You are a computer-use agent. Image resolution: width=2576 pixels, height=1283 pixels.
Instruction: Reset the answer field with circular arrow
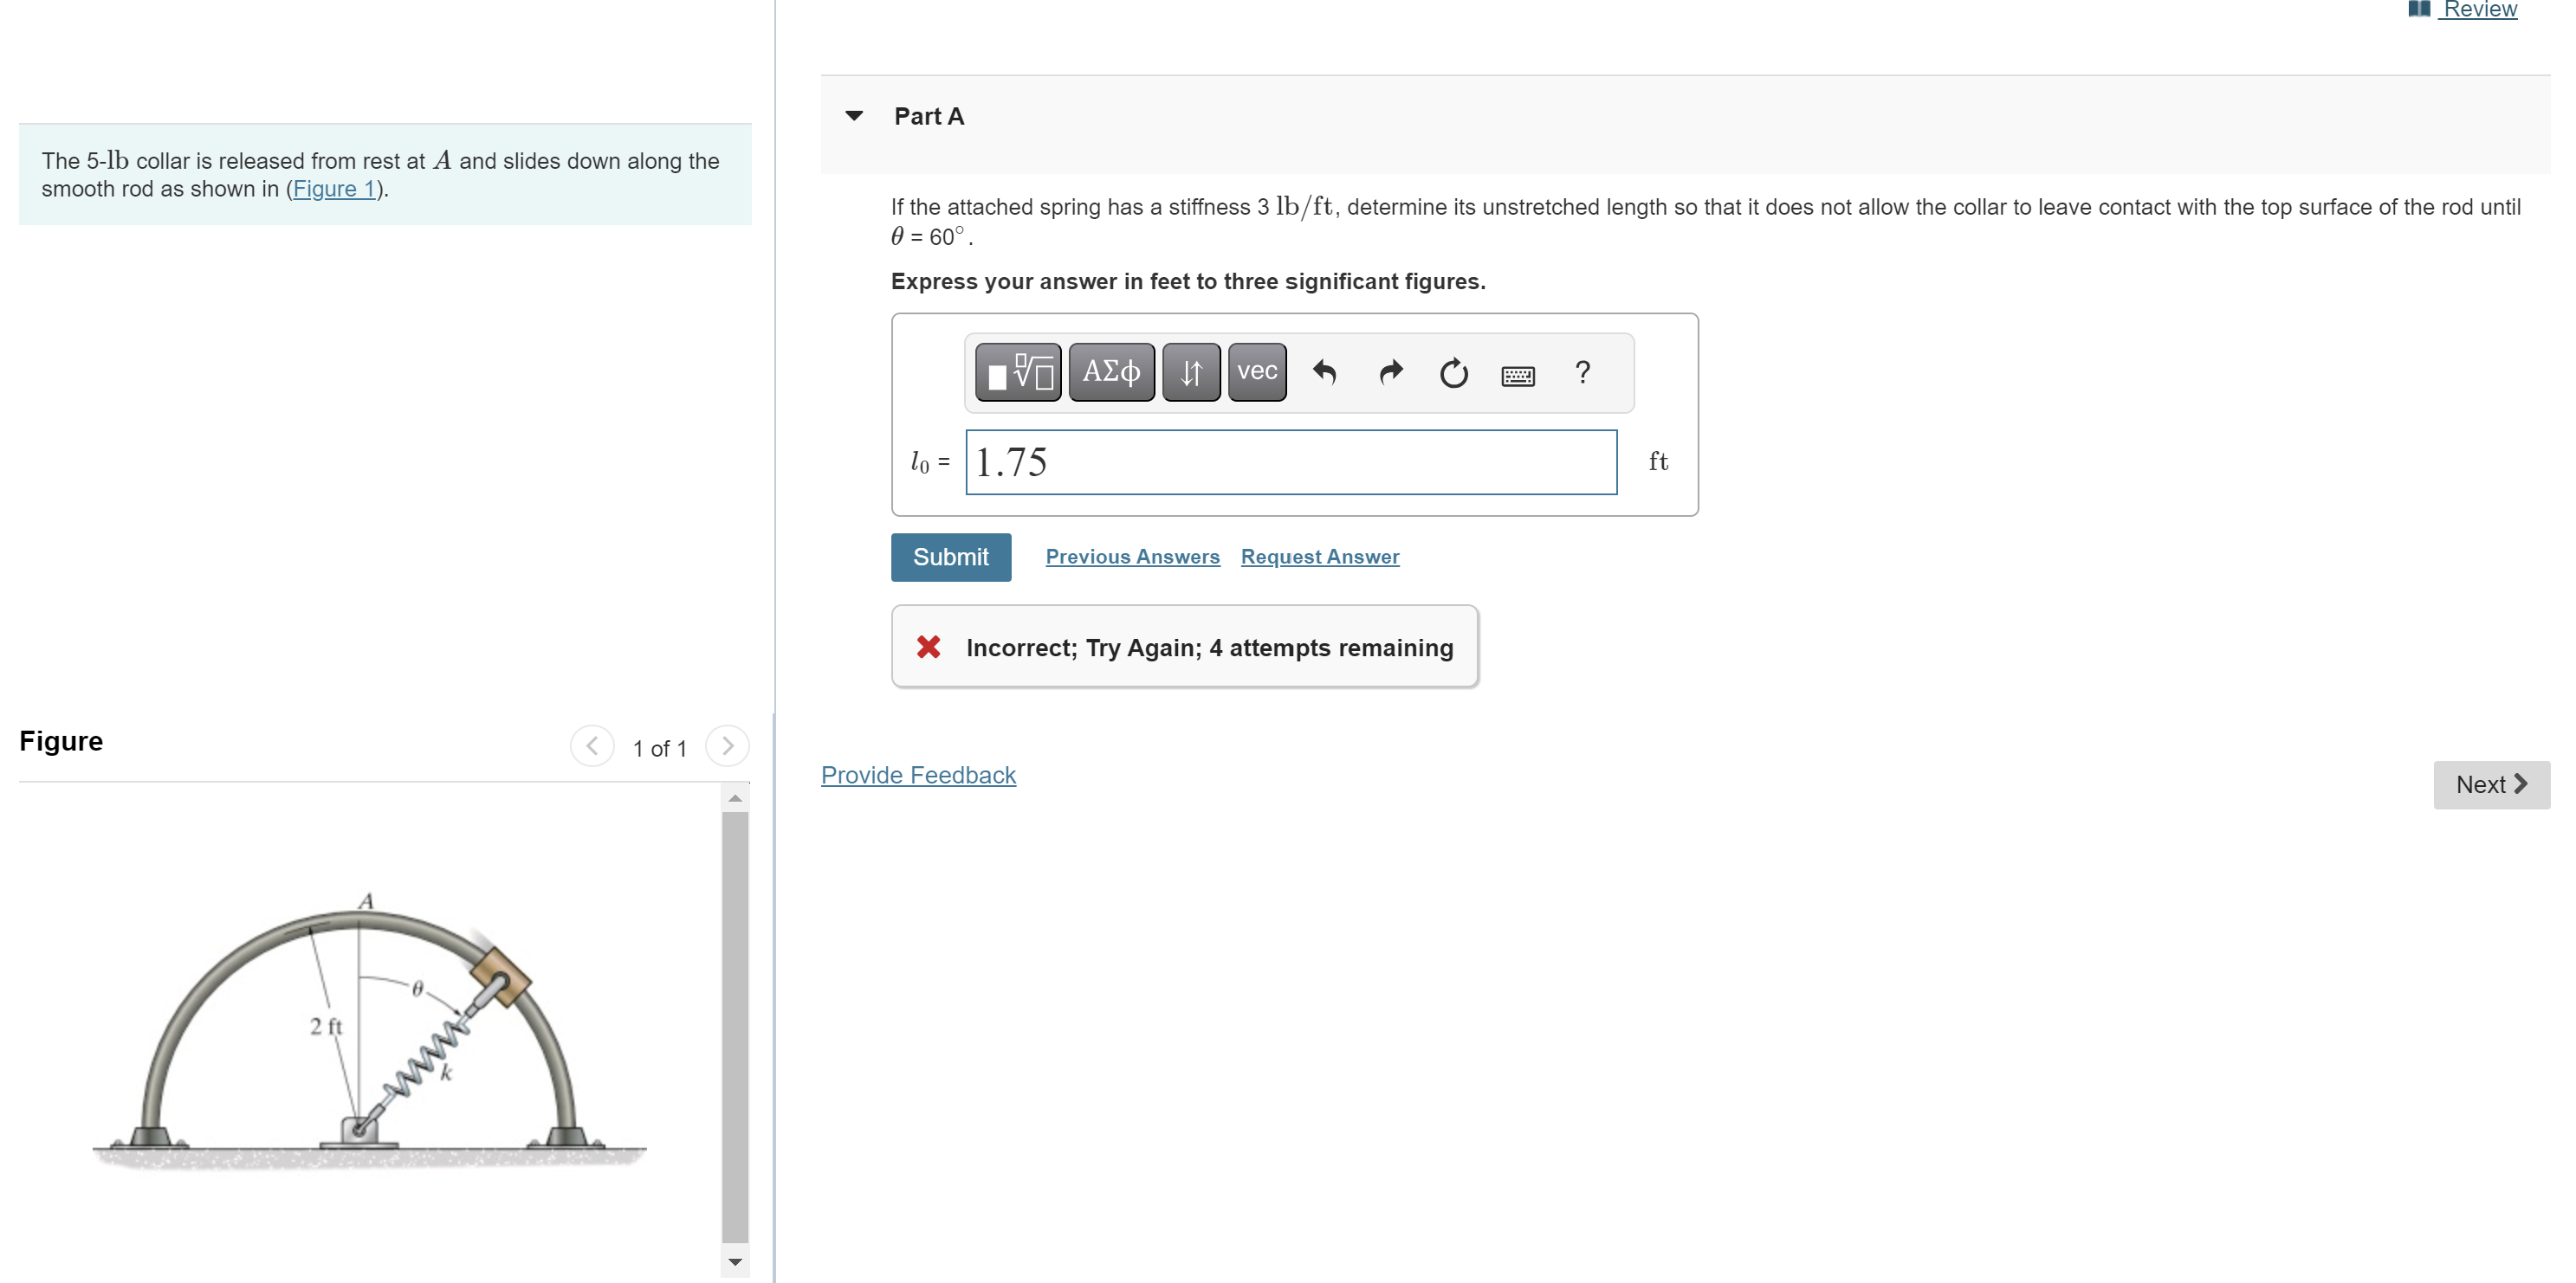point(1453,373)
